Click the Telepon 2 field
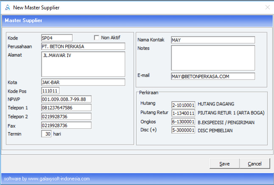The height and width of the screenshot is (185, 274). (66, 117)
